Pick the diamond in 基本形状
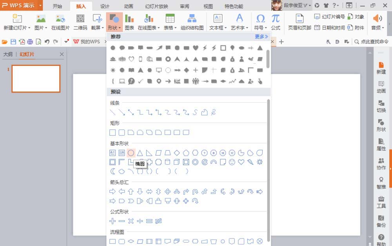The image size is (392, 246). click(x=177, y=153)
